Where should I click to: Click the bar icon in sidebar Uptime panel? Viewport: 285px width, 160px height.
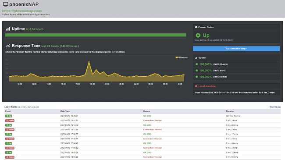click(x=196, y=58)
